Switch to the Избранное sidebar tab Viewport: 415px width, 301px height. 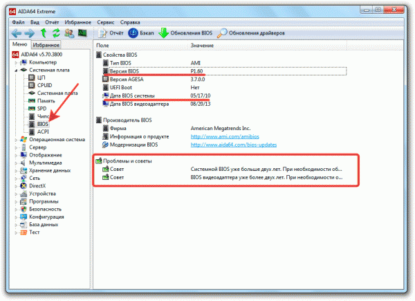click(46, 45)
